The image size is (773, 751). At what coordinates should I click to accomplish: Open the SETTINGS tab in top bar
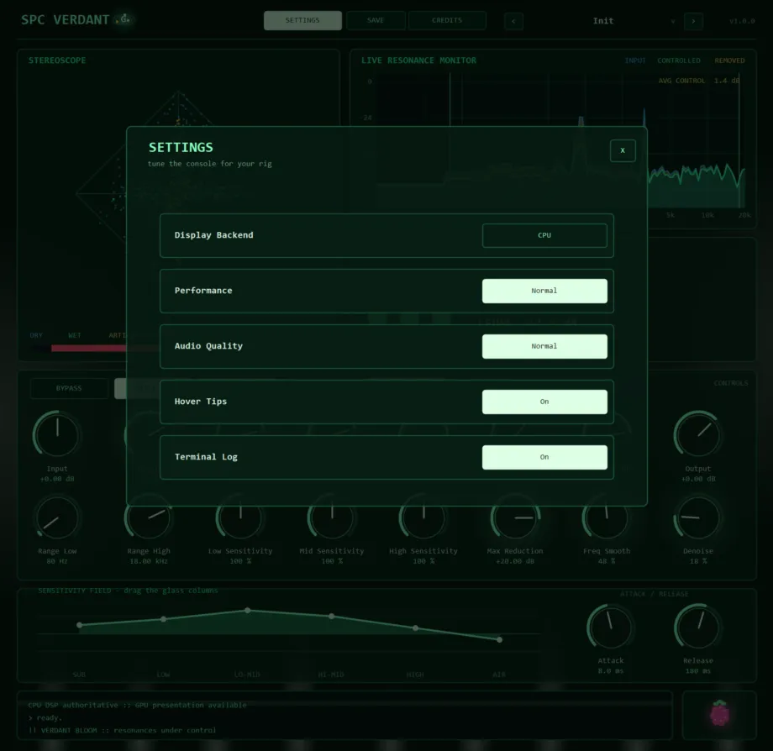tap(302, 21)
